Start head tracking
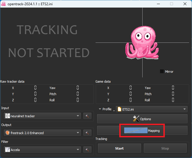This screenshot has width=192, height=158. tap(120, 148)
